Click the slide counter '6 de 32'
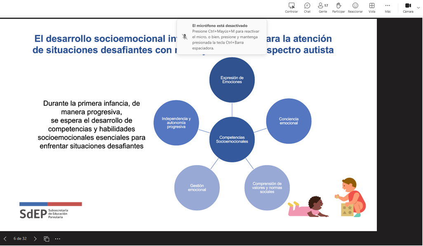The width and height of the screenshot is (423, 246). pos(20,239)
